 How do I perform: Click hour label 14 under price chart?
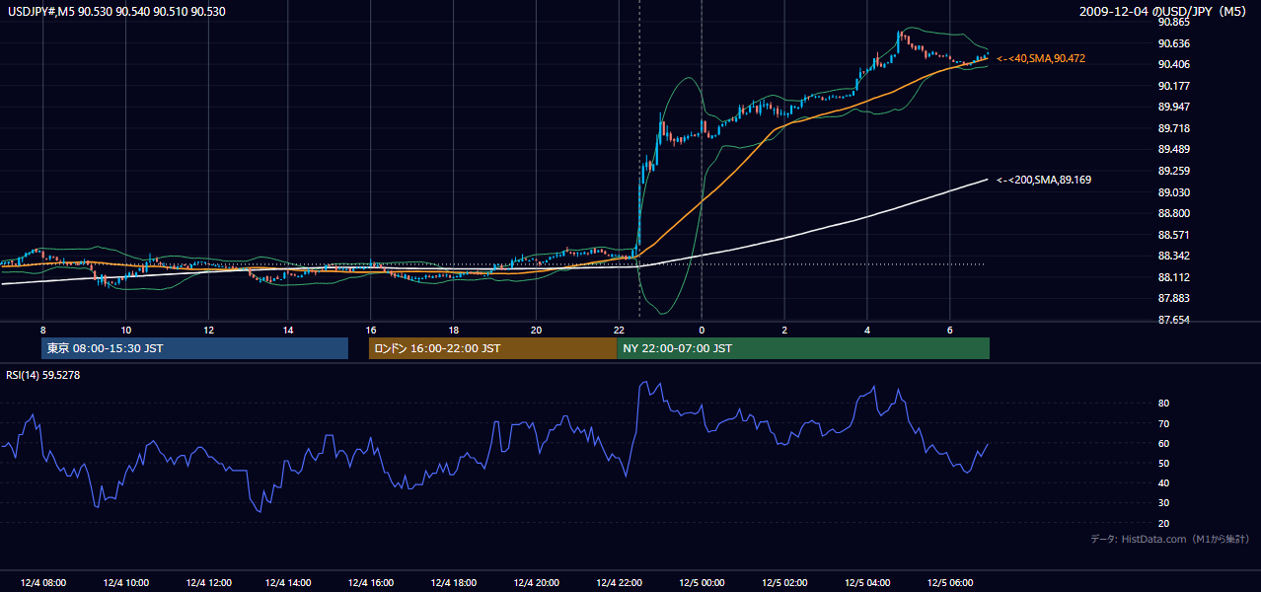click(x=287, y=330)
